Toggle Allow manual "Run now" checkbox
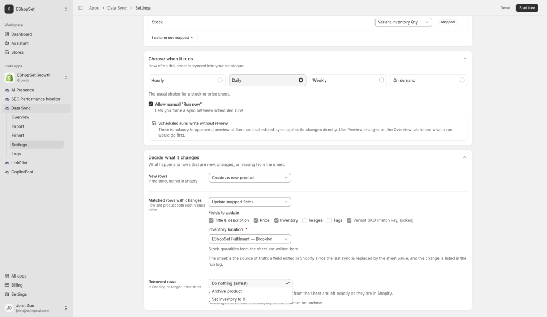Screen dimensions: 547x317 point(151,104)
